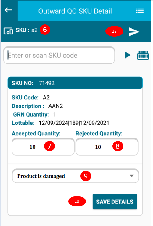Select the Accepted Quantity input box
Viewport: 153px width, 226px height.
click(43, 147)
